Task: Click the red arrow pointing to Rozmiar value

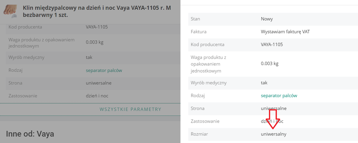Action: click(274, 119)
